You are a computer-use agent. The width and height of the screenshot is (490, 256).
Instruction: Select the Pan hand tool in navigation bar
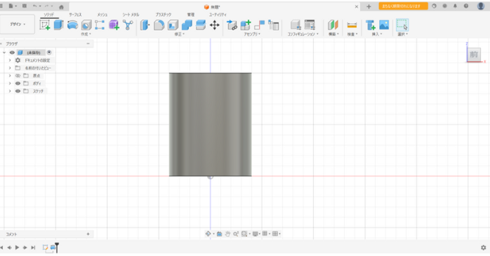(227, 234)
